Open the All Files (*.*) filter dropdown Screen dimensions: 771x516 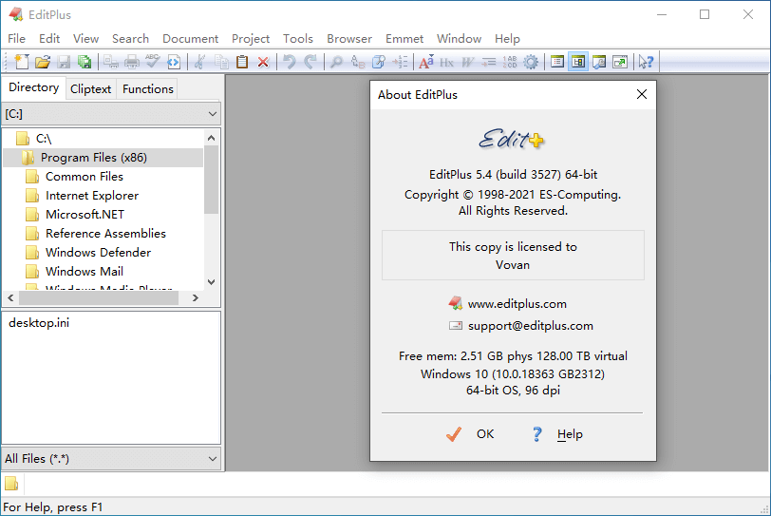(111, 459)
